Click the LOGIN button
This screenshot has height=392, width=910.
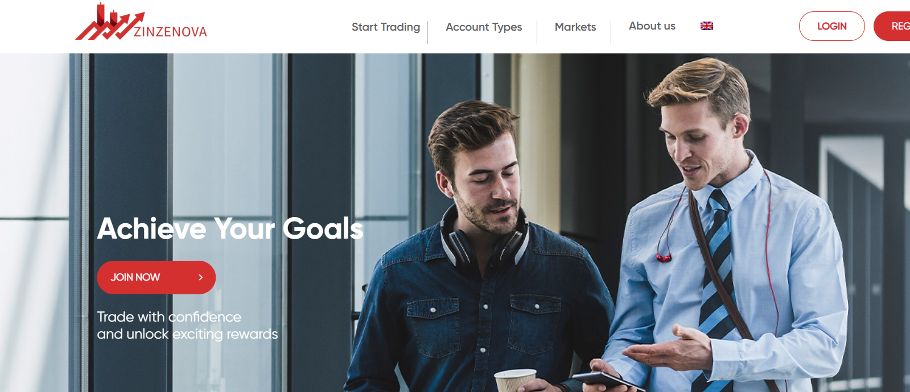tap(831, 26)
